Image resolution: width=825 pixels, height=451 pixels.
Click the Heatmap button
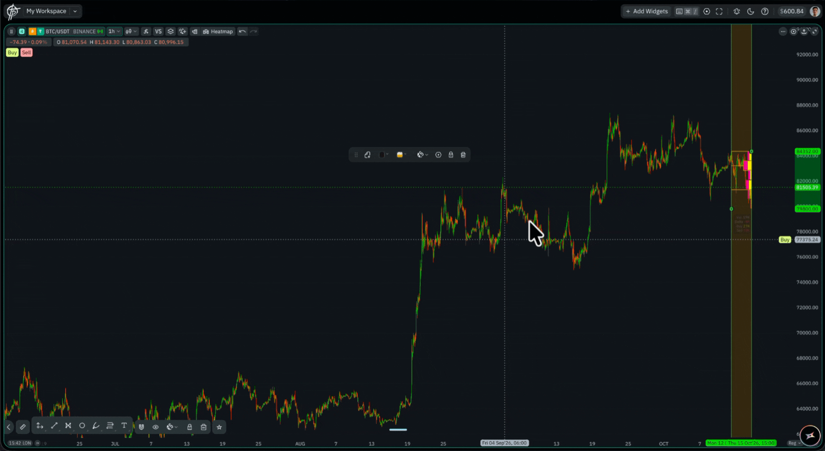pos(218,31)
